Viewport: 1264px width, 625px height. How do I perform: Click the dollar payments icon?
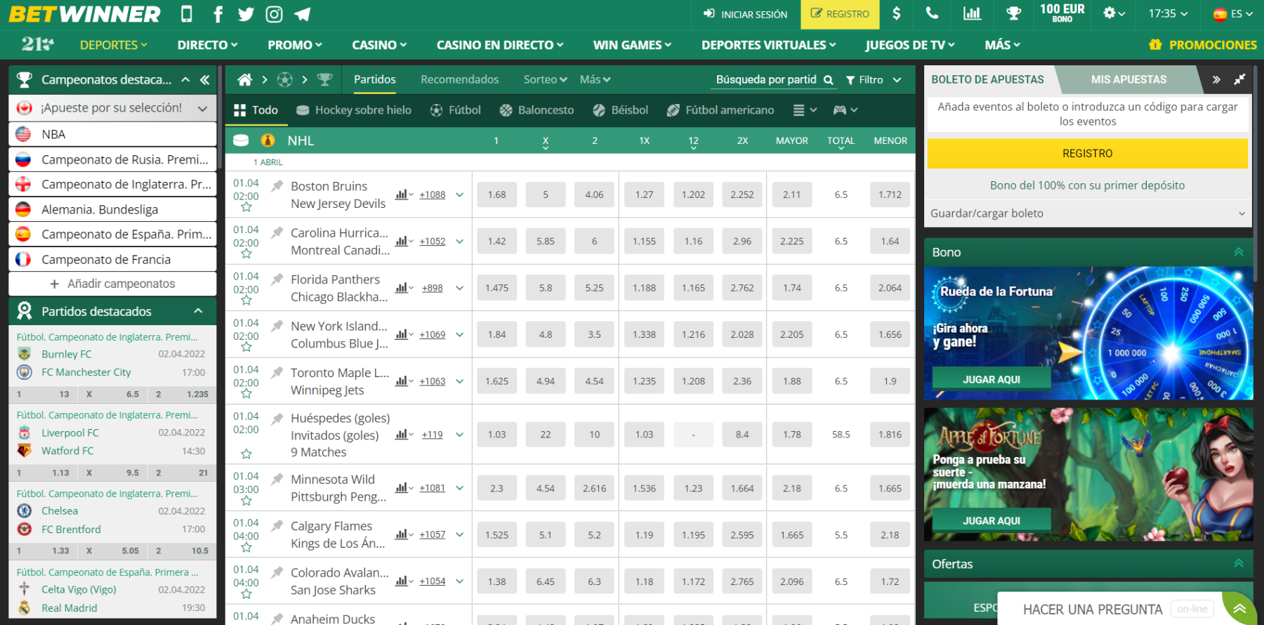897,13
